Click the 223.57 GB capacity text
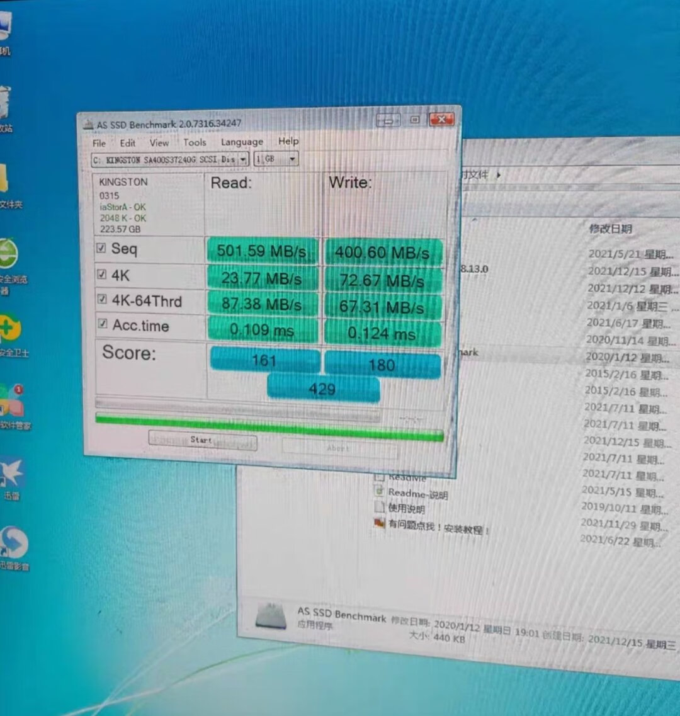 coord(120,229)
